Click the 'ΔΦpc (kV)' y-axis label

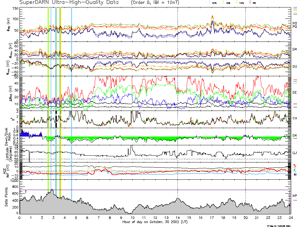point(11,93)
